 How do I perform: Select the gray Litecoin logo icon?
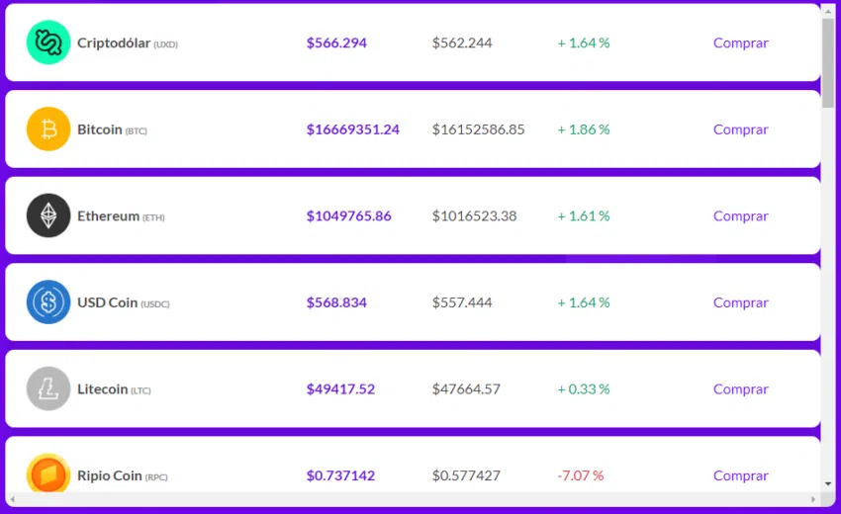48,388
